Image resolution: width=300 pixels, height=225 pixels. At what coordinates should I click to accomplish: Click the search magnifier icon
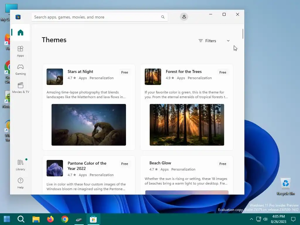(163, 17)
